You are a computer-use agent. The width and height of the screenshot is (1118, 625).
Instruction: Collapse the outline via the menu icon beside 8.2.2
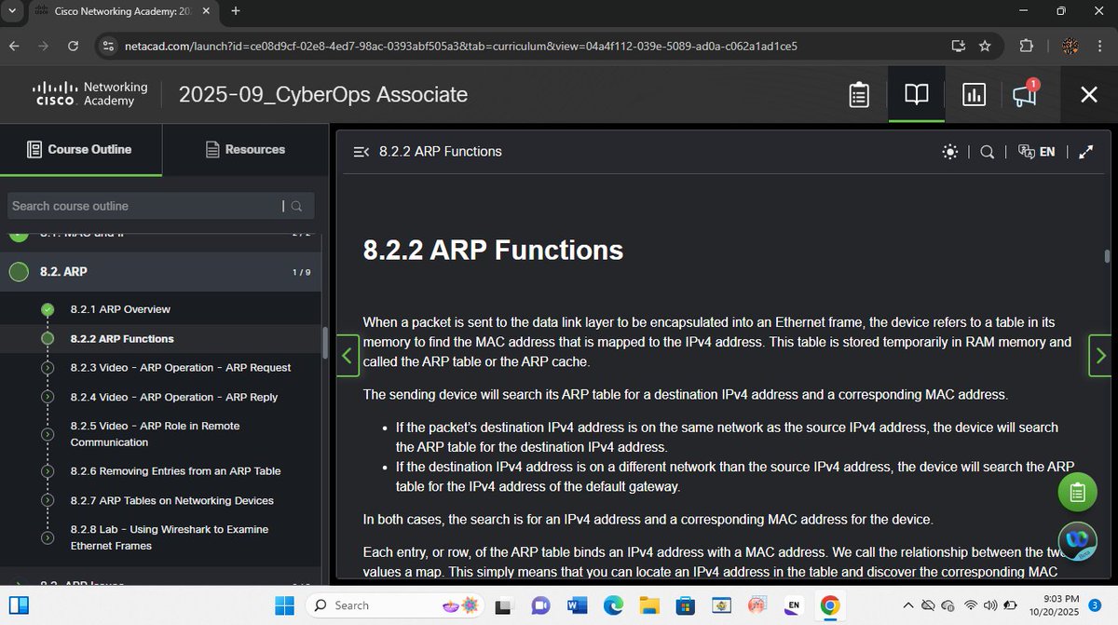pos(361,152)
